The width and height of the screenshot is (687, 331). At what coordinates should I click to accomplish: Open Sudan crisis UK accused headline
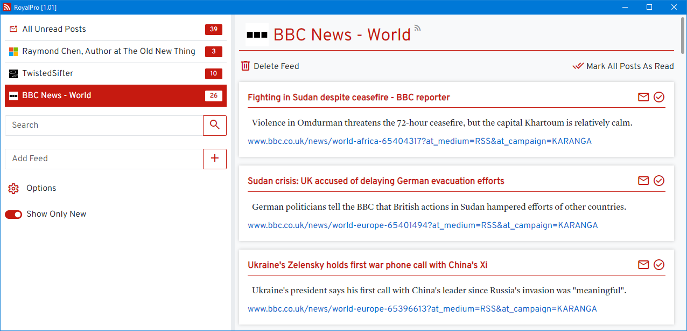(x=376, y=181)
